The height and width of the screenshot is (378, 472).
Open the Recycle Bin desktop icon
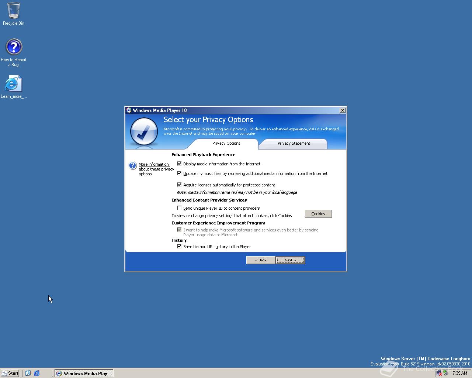pyautogui.click(x=13, y=14)
